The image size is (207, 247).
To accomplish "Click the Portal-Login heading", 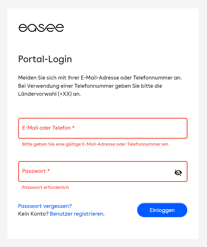I will click(45, 59).
